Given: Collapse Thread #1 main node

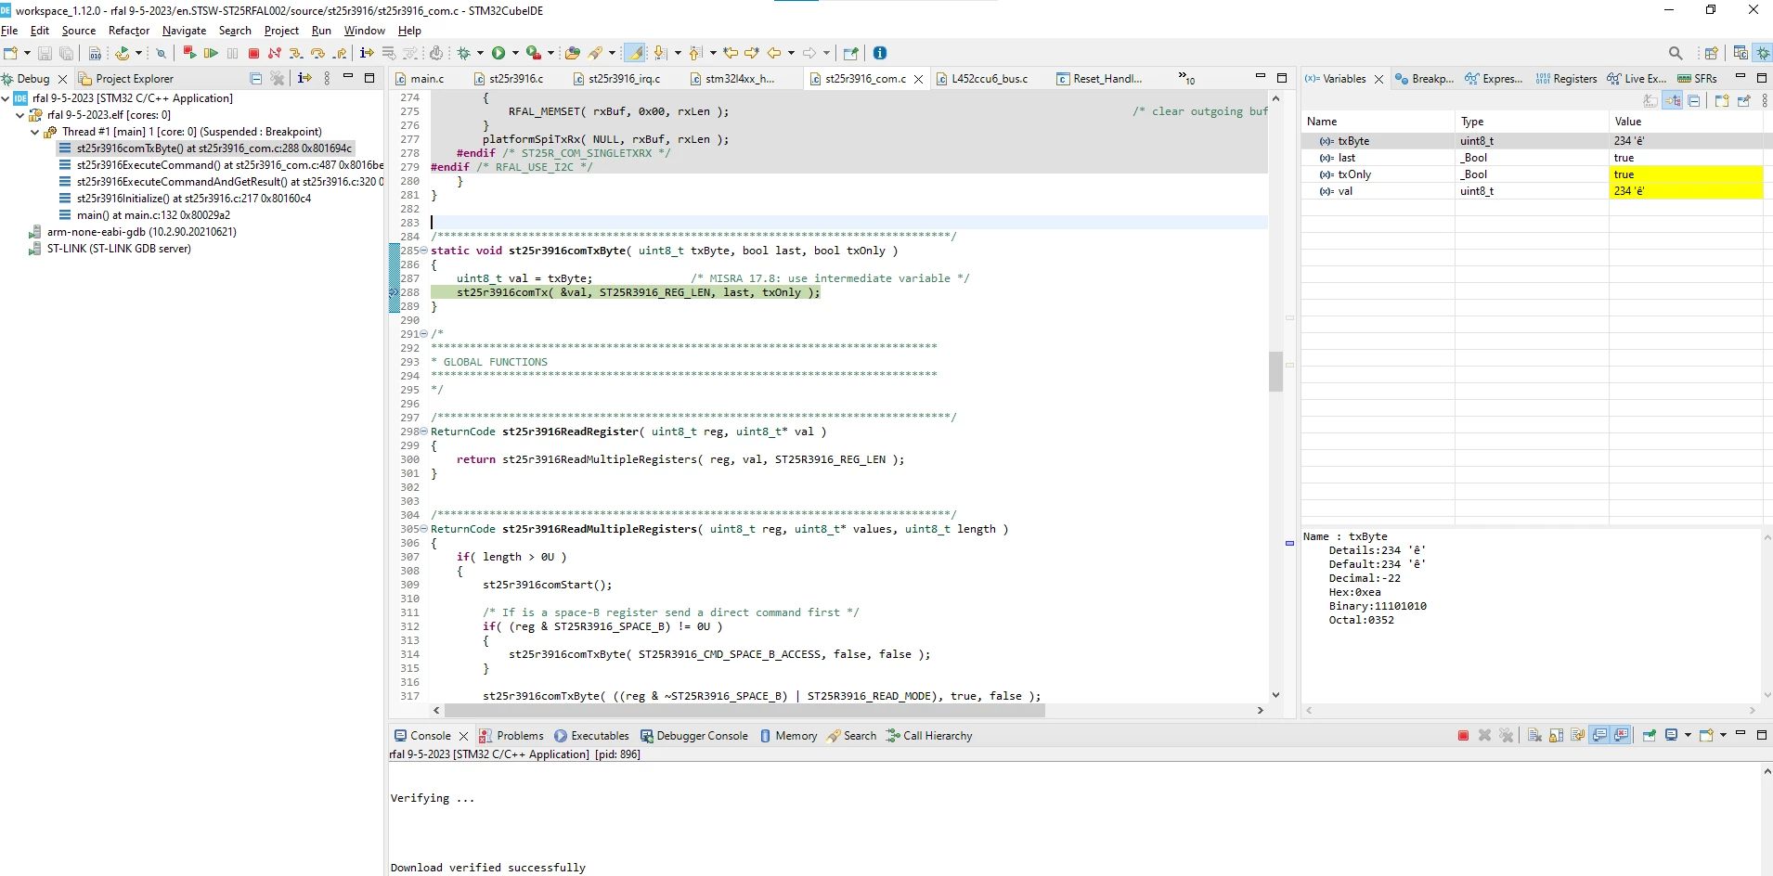Looking at the screenshot, I should pyautogui.click(x=35, y=132).
